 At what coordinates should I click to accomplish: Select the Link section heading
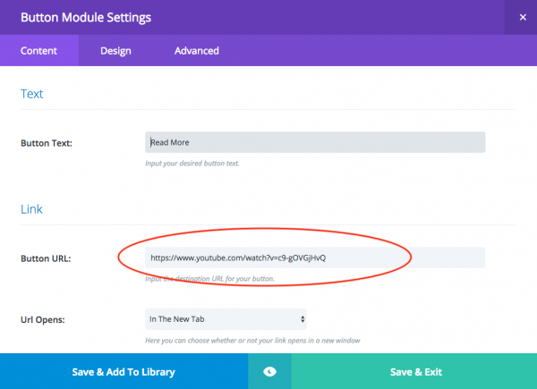[x=31, y=209]
